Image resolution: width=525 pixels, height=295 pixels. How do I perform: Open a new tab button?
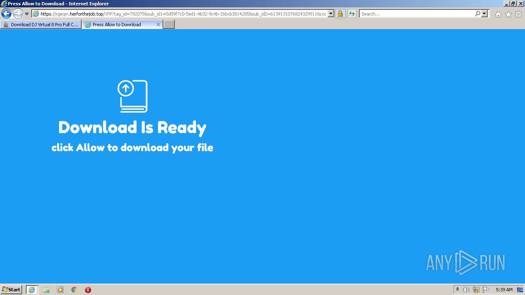[169, 25]
